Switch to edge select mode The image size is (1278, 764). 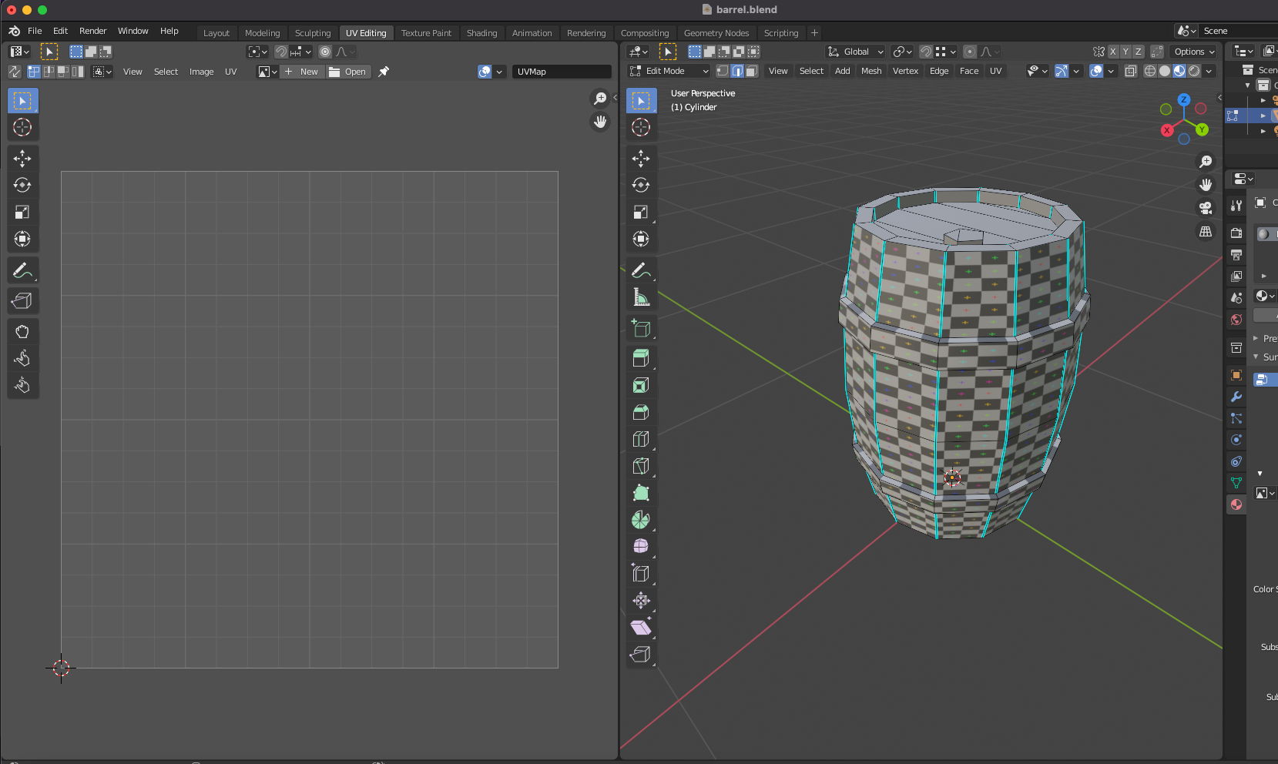pos(737,71)
